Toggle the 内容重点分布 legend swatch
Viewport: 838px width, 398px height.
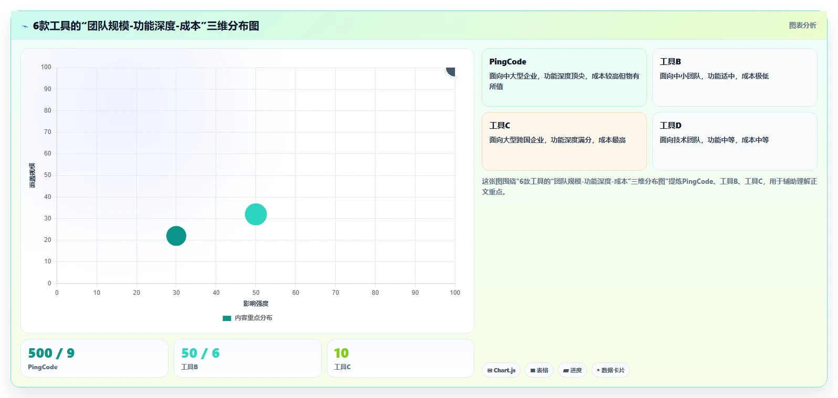coord(227,318)
